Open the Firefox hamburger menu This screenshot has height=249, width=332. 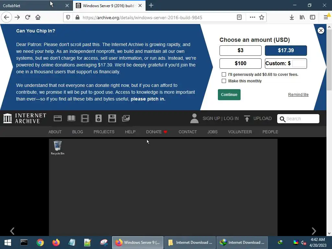click(326, 18)
